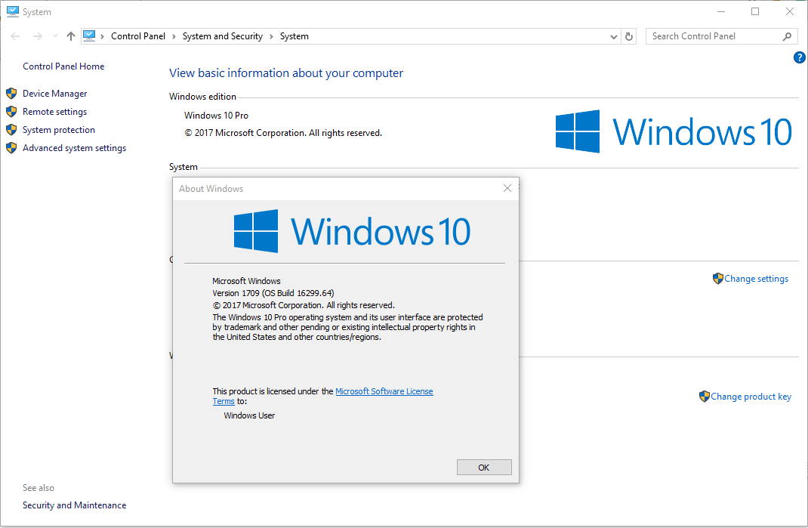Screen dimensions: 808x528
Task: Click the shield icon next to Change settings
Action: 717,278
